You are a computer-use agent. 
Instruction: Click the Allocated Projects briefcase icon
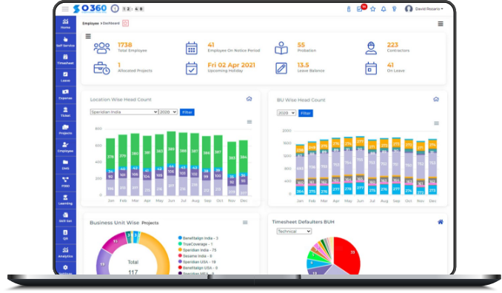point(102,68)
